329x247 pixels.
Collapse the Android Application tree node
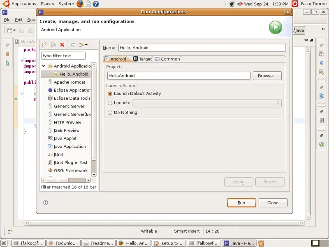(x=44, y=66)
